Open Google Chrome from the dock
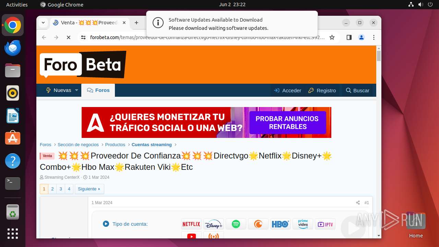This screenshot has height=247, width=439. (13, 25)
